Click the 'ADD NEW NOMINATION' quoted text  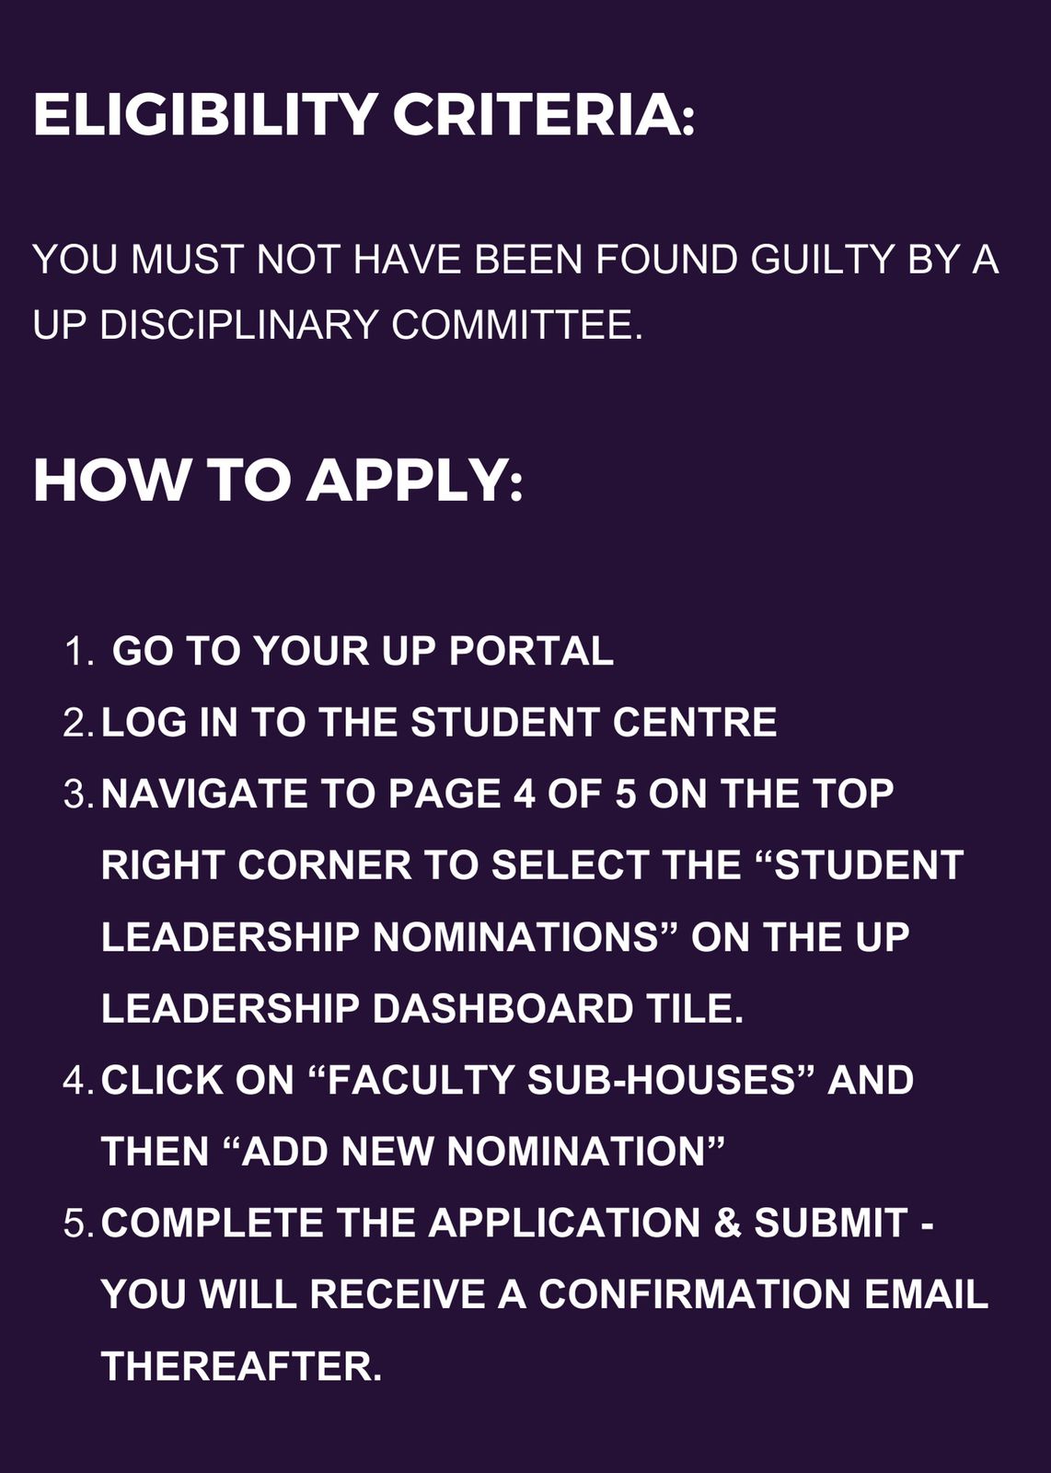click(475, 1152)
